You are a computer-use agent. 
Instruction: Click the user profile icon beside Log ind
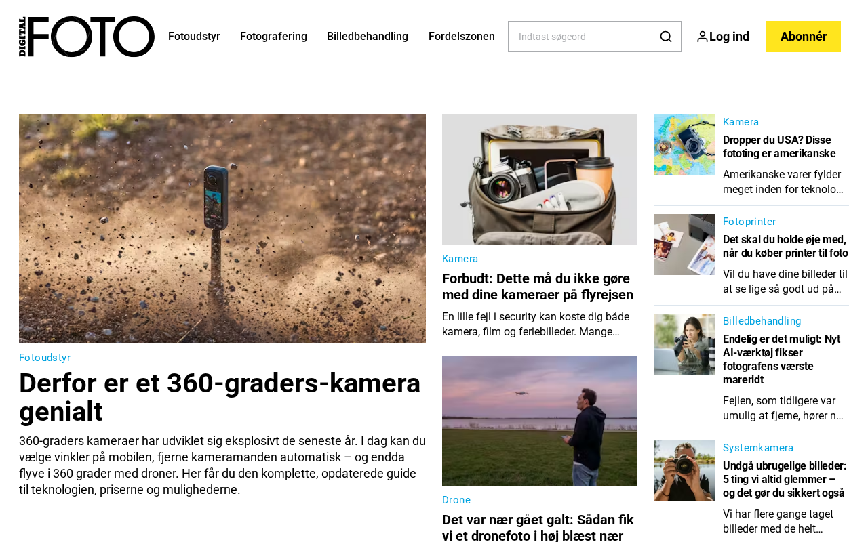702,37
